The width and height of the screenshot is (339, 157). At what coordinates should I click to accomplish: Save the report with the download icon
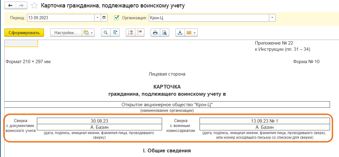click(x=180, y=33)
